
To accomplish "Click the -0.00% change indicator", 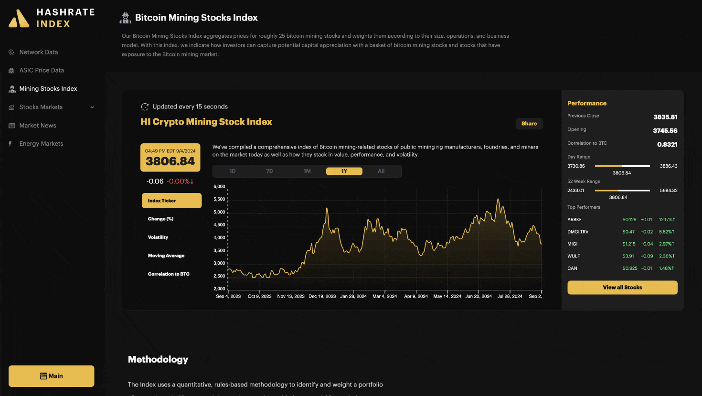I will [x=180, y=182].
